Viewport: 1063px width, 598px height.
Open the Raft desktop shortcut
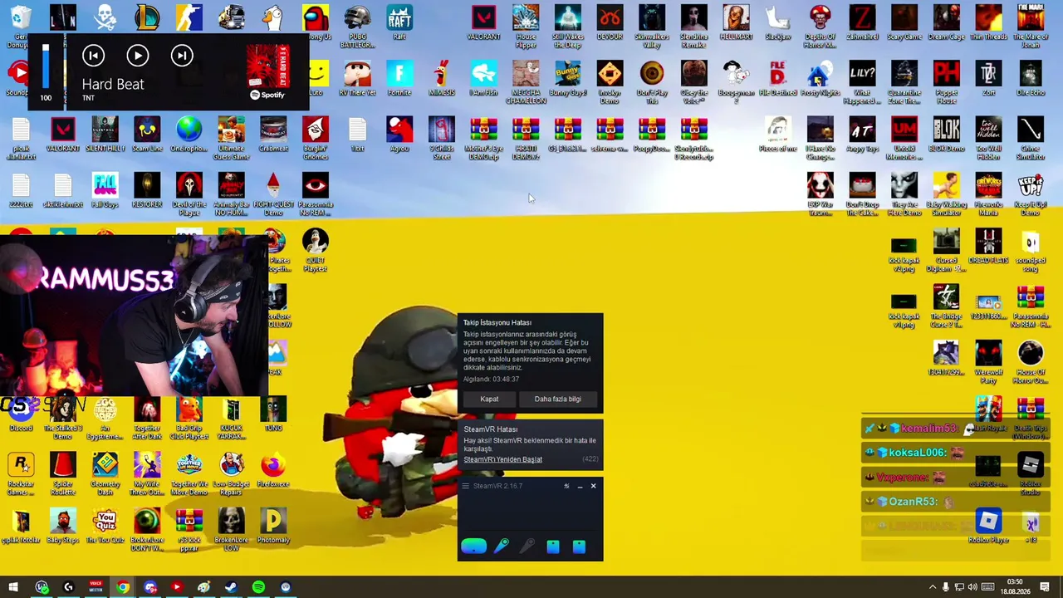(x=399, y=22)
